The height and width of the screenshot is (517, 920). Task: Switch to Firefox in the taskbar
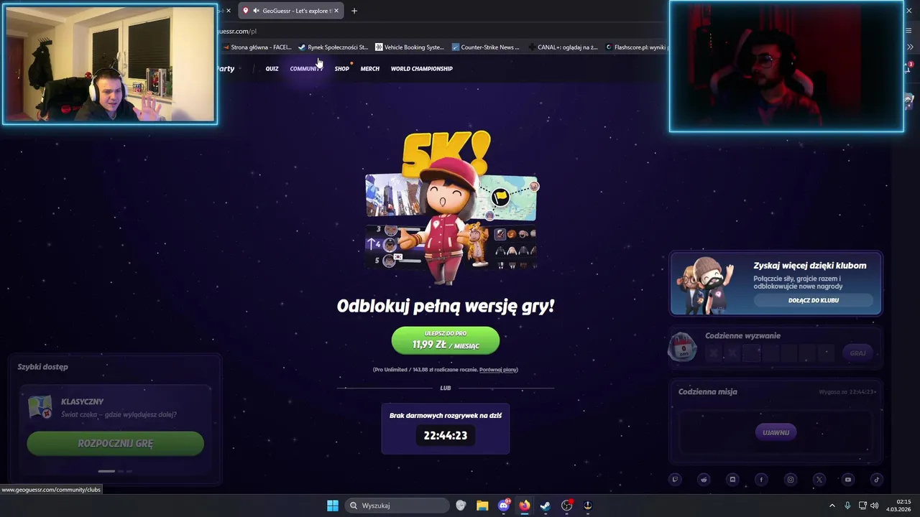[x=525, y=506]
